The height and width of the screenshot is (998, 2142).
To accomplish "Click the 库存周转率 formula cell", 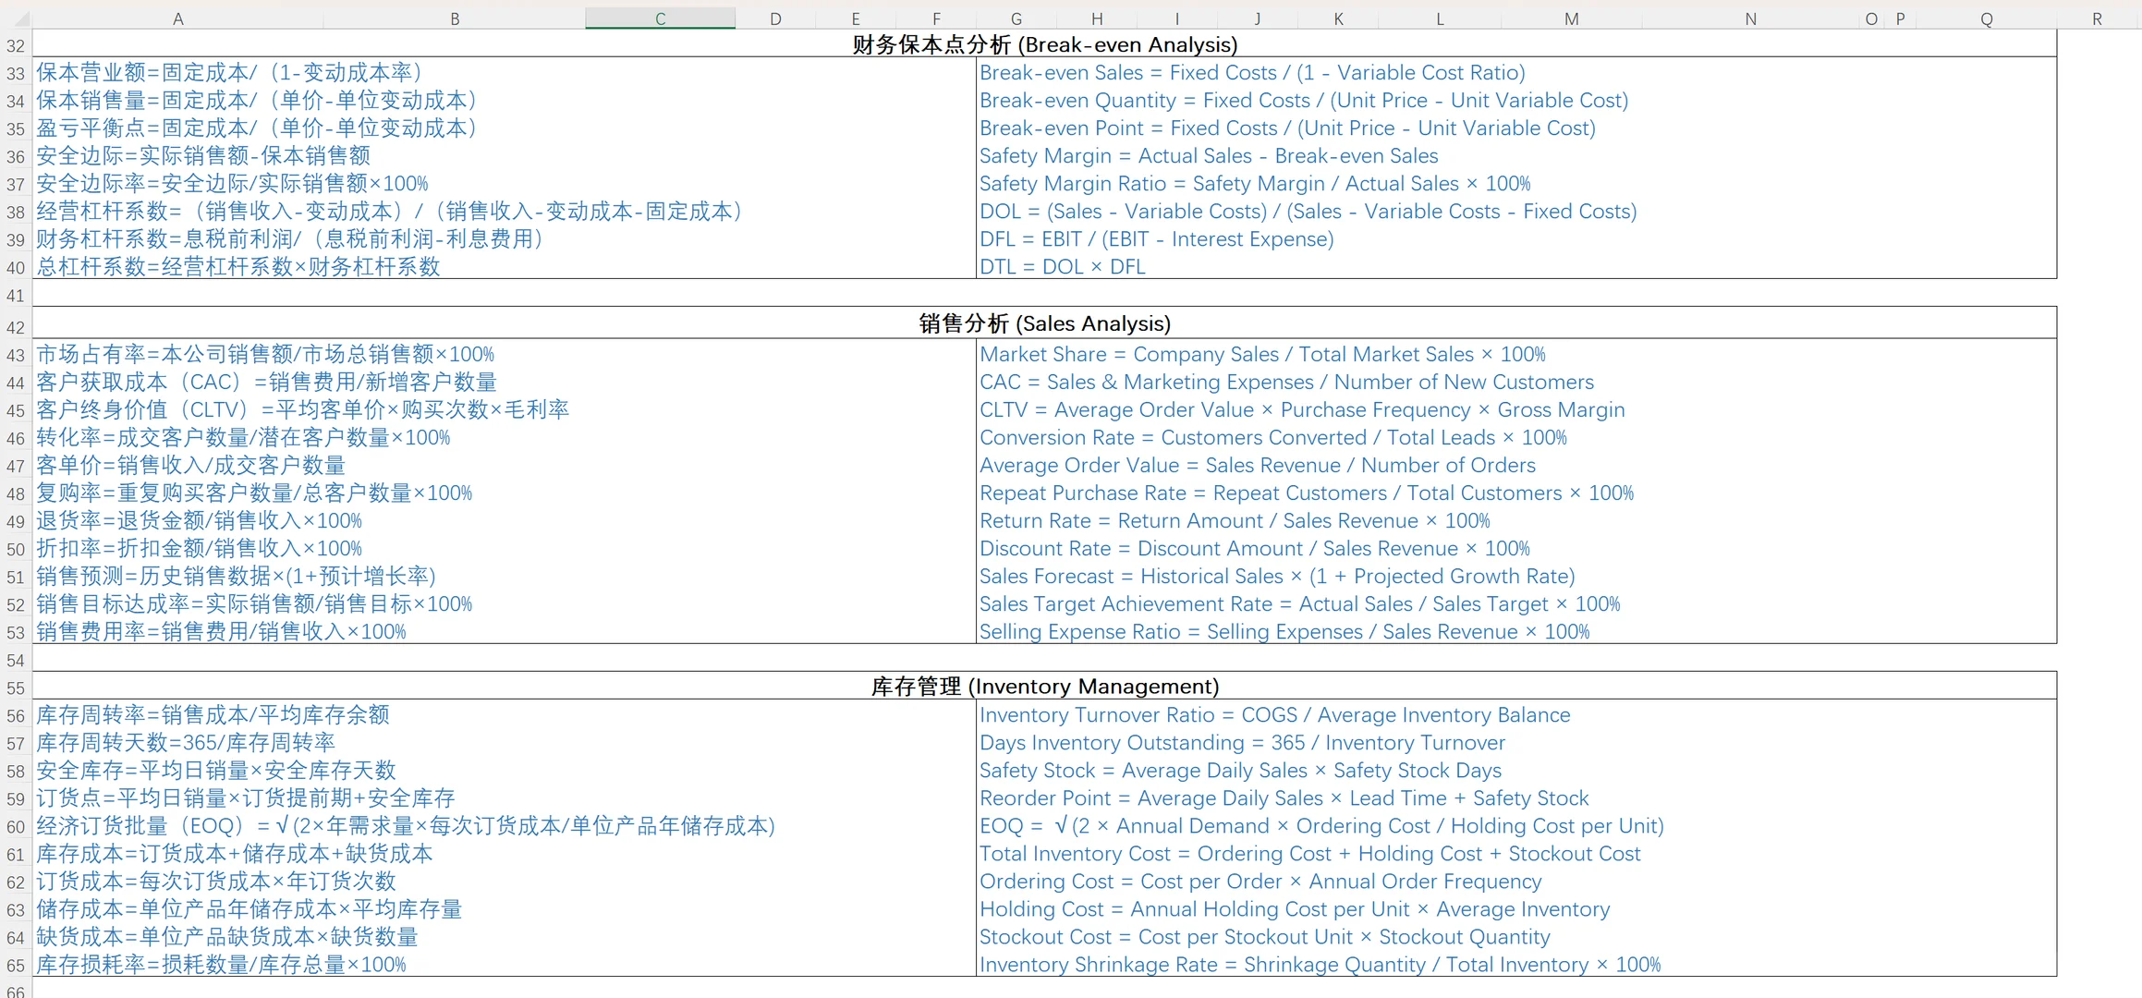I will [x=213, y=715].
